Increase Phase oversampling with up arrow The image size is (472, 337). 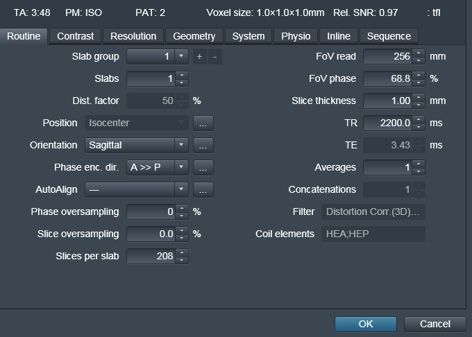[x=182, y=208]
